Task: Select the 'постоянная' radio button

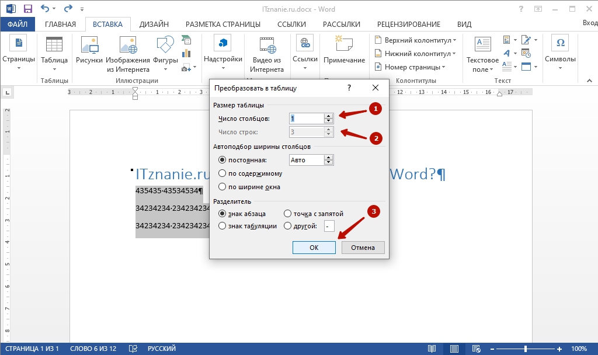Action: (x=222, y=160)
